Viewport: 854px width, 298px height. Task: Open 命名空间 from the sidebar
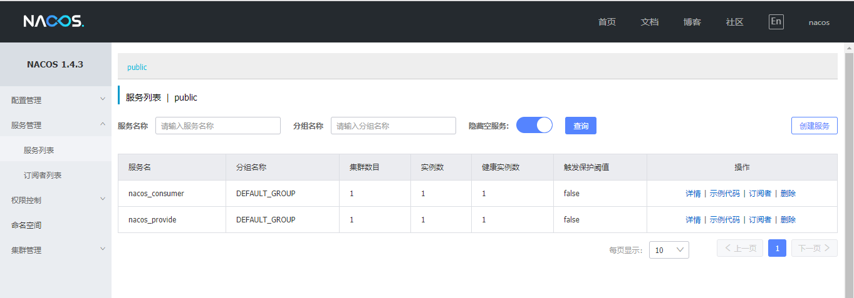pyautogui.click(x=26, y=225)
